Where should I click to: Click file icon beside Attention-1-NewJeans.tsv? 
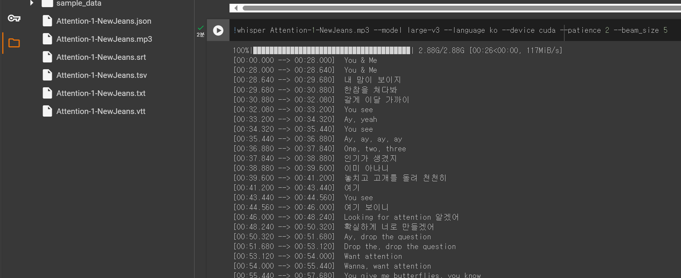pos(47,75)
